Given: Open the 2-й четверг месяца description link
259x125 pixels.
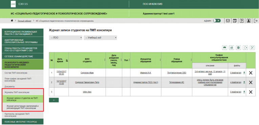Looking at the screenshot, I should point(210,73).
